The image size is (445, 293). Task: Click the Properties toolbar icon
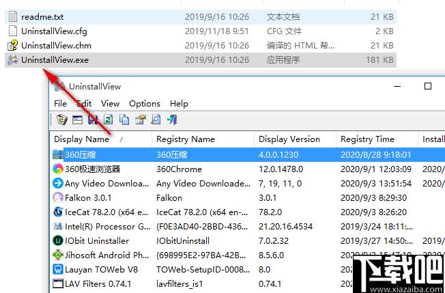(140, 120)
